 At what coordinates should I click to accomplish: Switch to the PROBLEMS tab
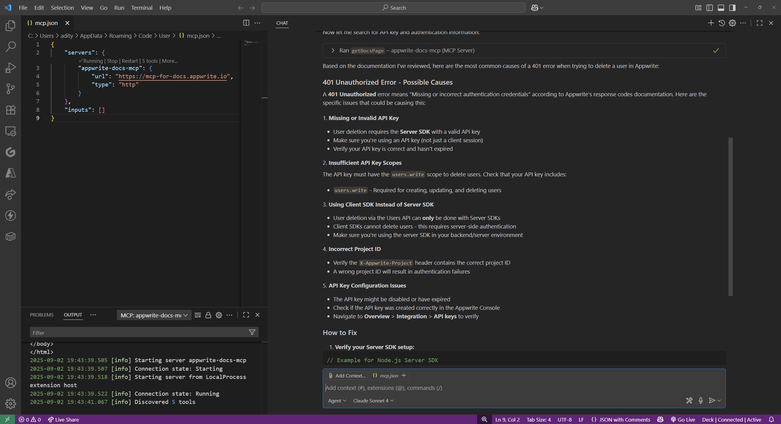(41, 315)
